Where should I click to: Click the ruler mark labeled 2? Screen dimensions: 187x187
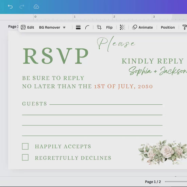click(114, 17)
